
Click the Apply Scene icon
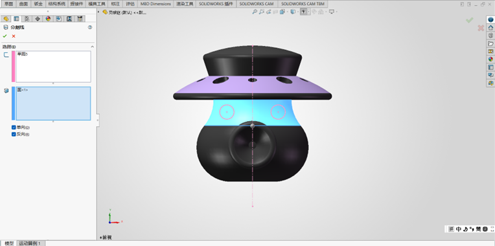point(321,12)
